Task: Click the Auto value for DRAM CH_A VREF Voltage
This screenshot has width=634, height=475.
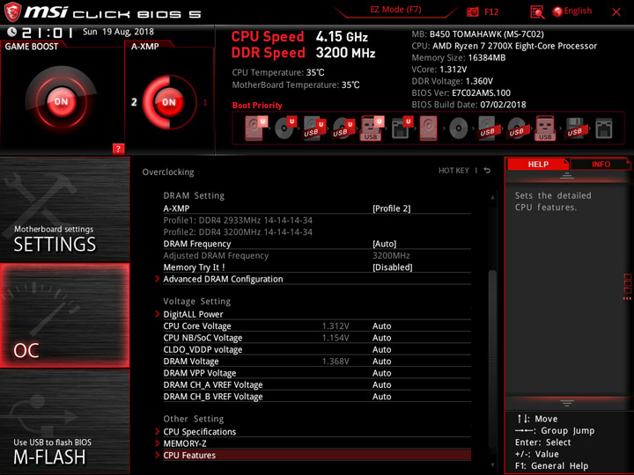Action: point(381,384)
